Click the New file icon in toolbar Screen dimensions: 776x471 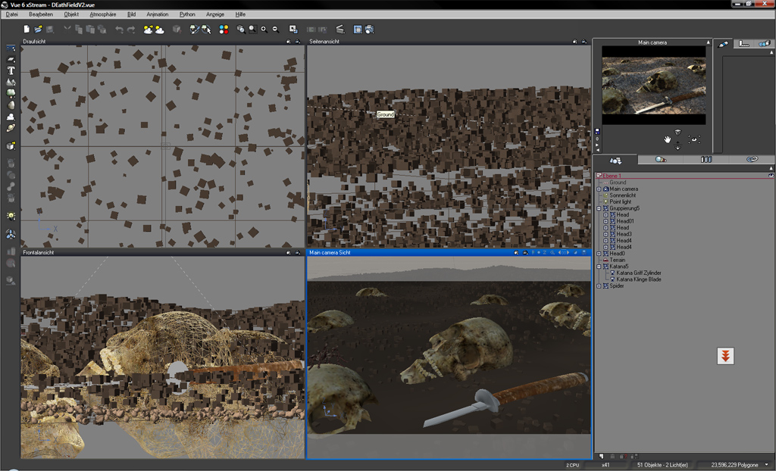coord(27,30)
